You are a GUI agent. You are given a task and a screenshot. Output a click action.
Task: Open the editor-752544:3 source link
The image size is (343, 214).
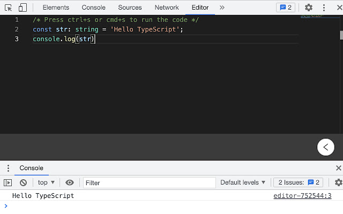tap(302, 196)
